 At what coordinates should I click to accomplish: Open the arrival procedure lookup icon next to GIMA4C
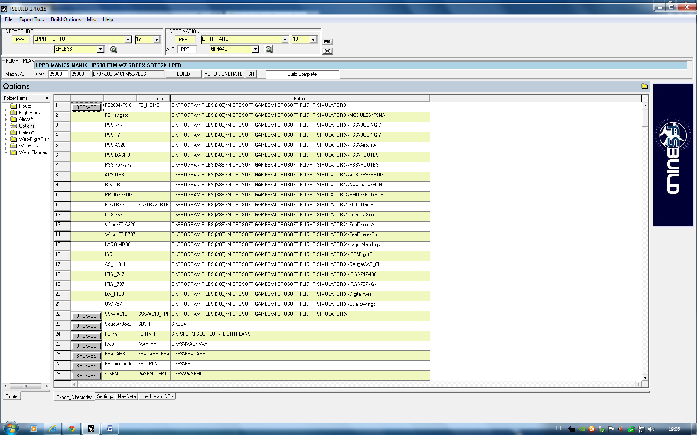268,49
